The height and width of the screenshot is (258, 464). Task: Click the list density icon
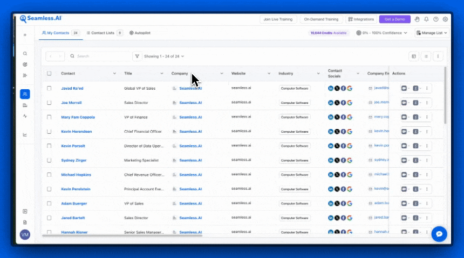(426, 56)
